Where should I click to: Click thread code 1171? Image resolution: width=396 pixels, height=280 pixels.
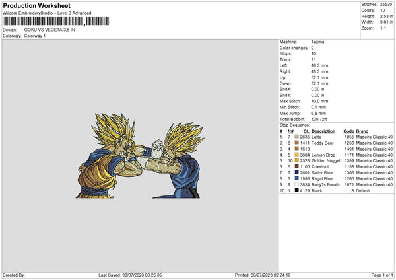click(349, 155)
